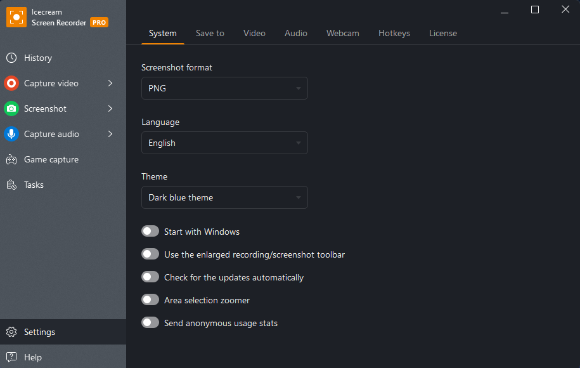
Task: Turn on Send anonymous usage stats
Action: (x=150, y=323)
